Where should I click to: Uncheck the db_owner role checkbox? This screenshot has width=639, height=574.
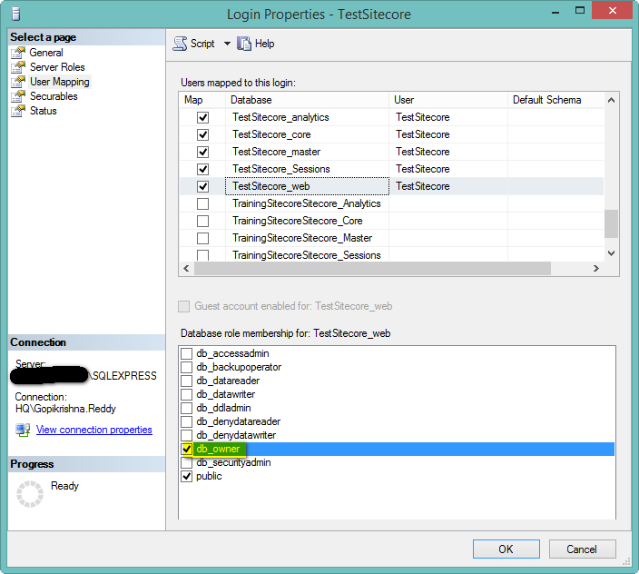(x=187, y=449)
